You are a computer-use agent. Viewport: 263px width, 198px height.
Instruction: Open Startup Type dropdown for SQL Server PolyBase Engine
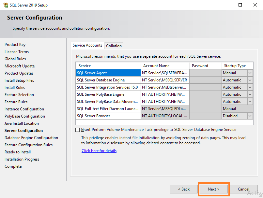point(250,94)
